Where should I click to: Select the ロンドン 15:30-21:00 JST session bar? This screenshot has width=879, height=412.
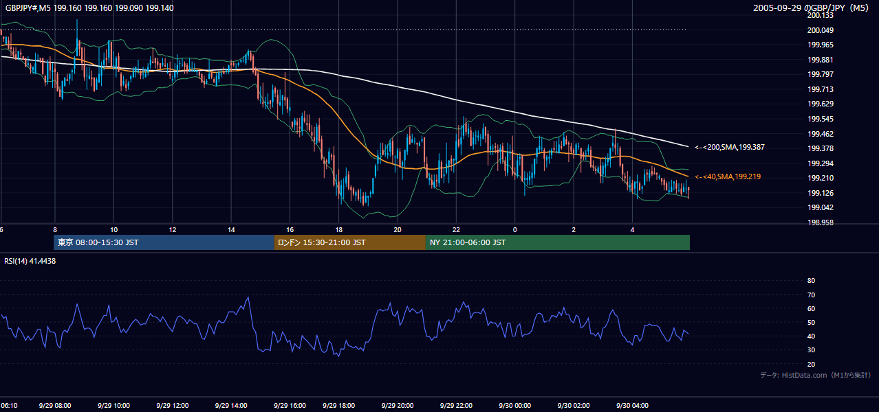349,242
